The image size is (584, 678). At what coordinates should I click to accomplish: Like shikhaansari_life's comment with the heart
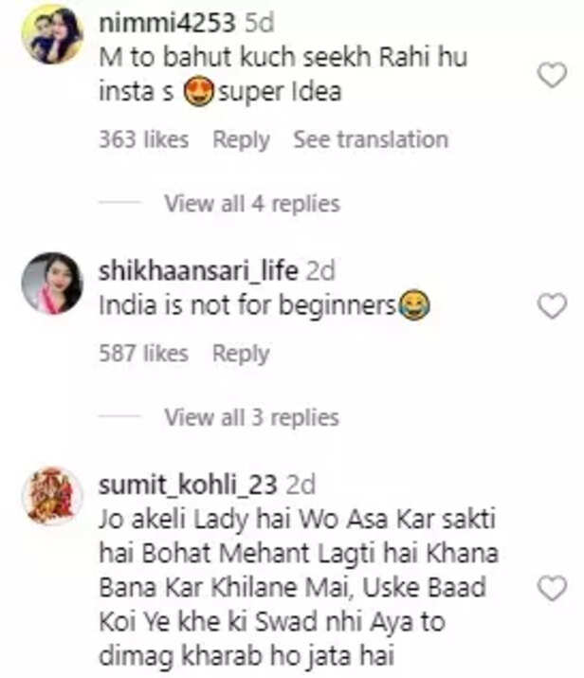551,305
